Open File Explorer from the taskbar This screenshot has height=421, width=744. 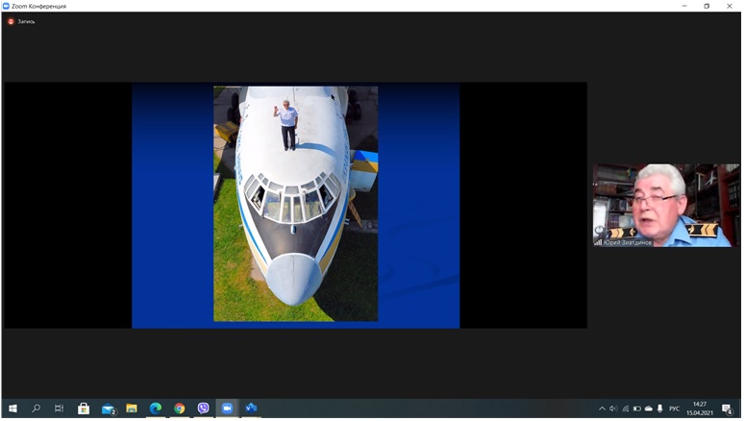tap(132, 409)
